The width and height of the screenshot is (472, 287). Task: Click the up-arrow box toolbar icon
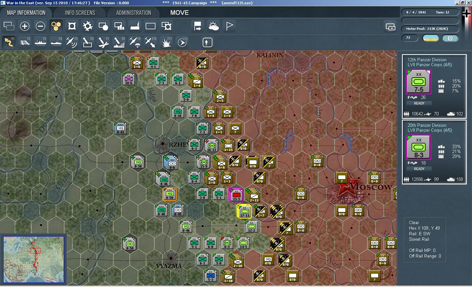(207, 42)
